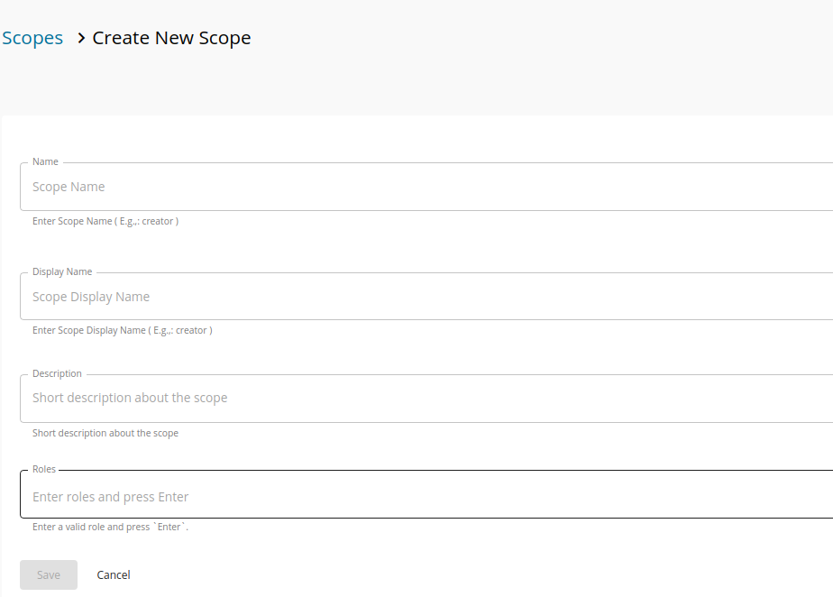Click the Short description helper text
Screen dimensions: 833x597
[x=105, y=433]
